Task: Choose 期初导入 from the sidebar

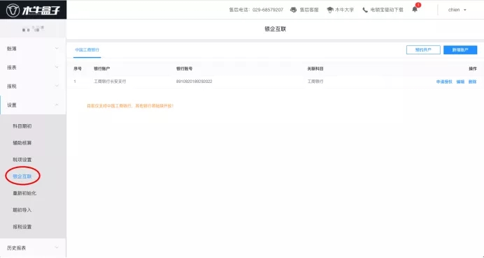Action: (x=22, y=210)
